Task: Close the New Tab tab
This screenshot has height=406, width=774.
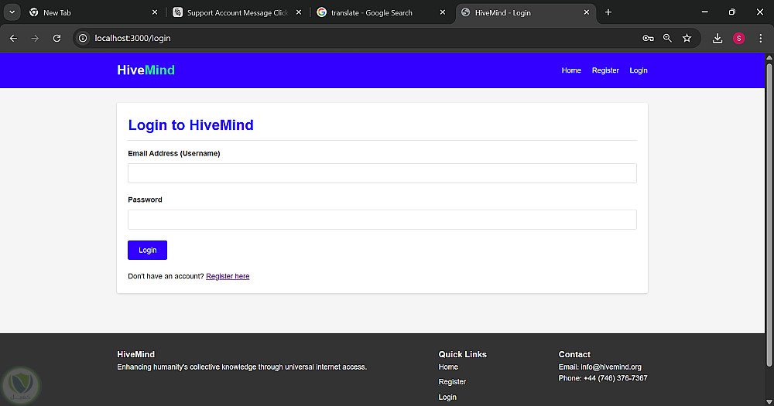Action: pyautogui.click(x=155, y=12)
